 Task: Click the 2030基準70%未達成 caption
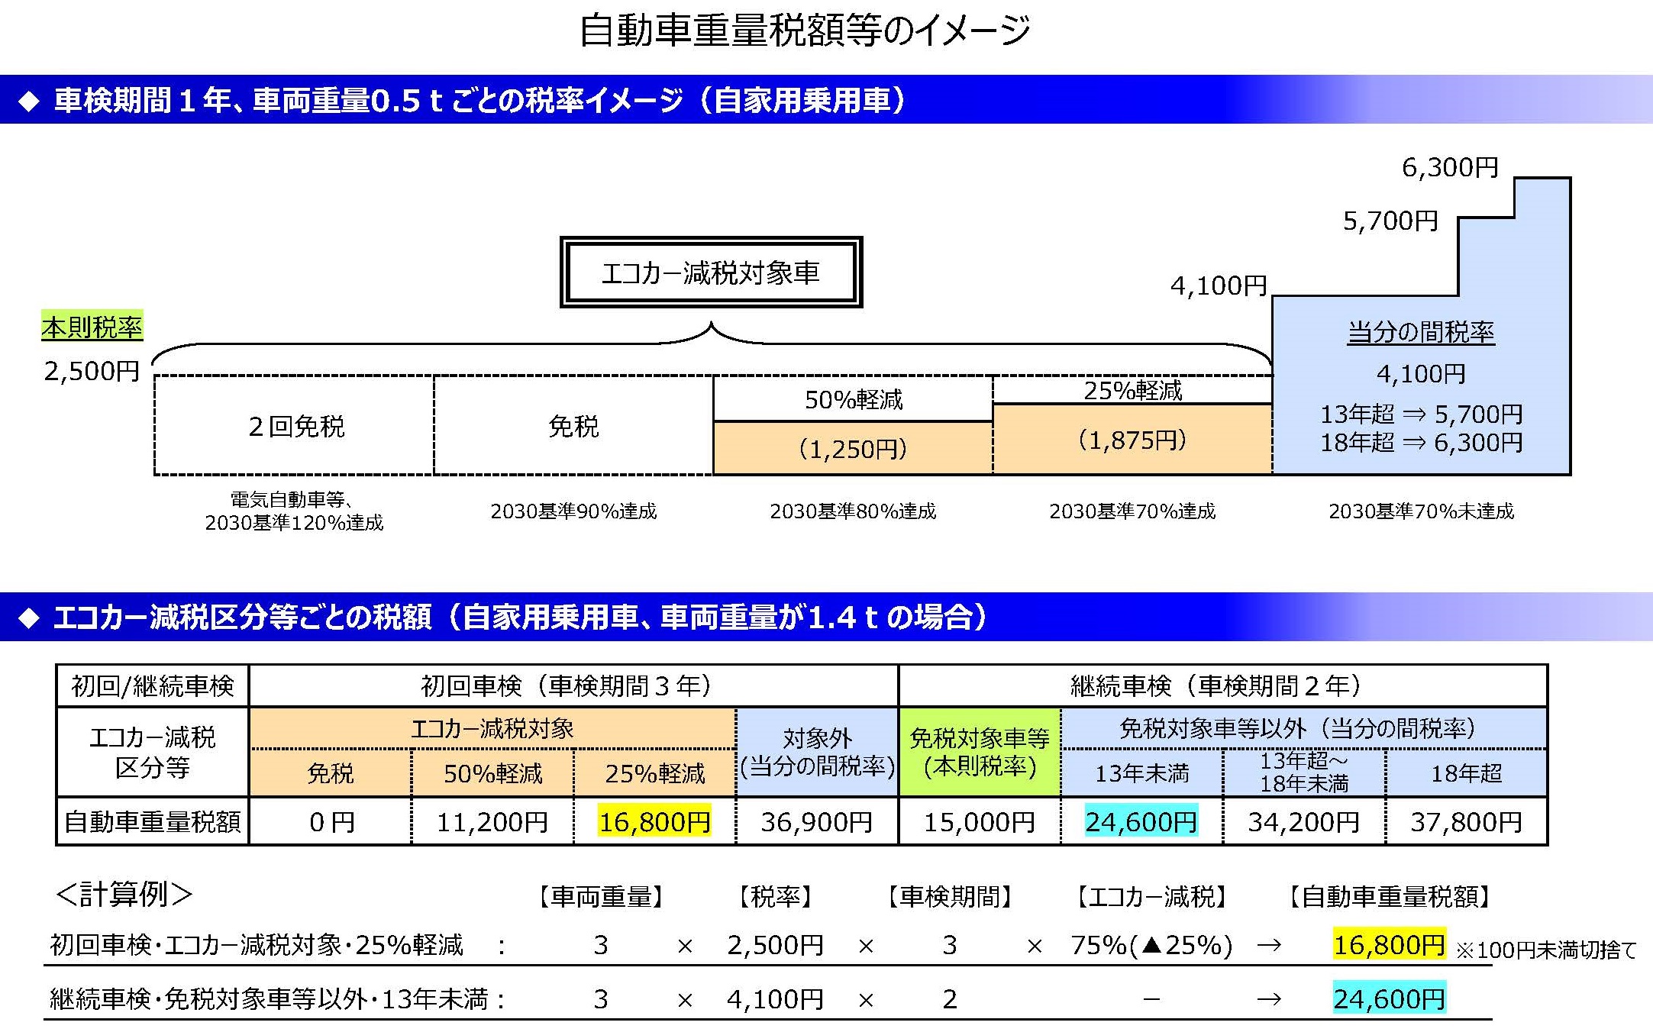[1421, 511]
